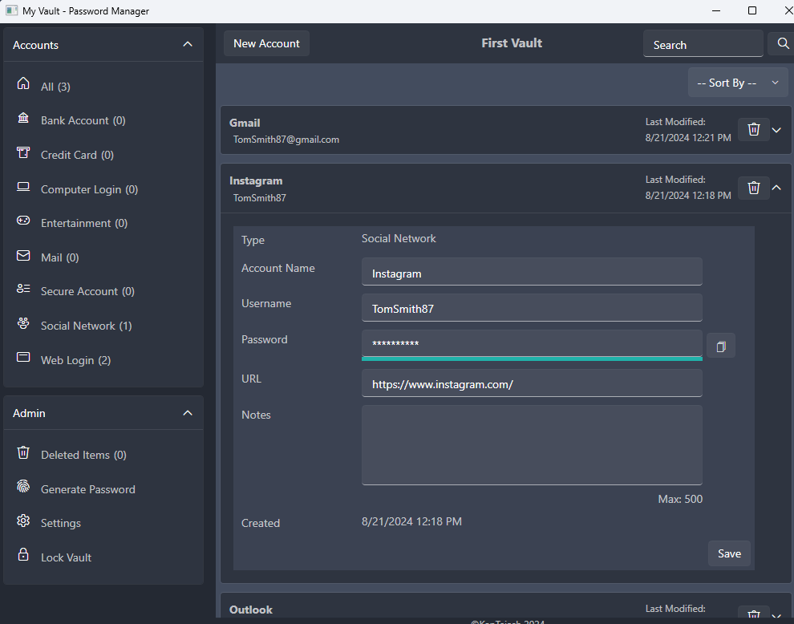Copy the Instagram password to clipboard
794x624 pixels.
pos(720,346)
